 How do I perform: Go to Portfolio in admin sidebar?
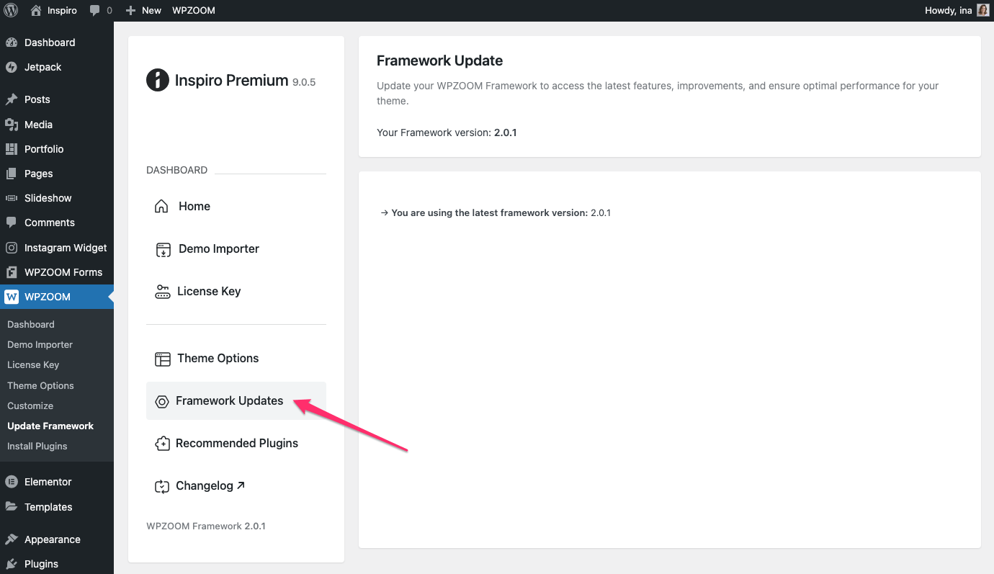[44, 149]
